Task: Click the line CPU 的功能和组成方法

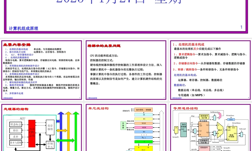Action: click(x=104, y=56)
